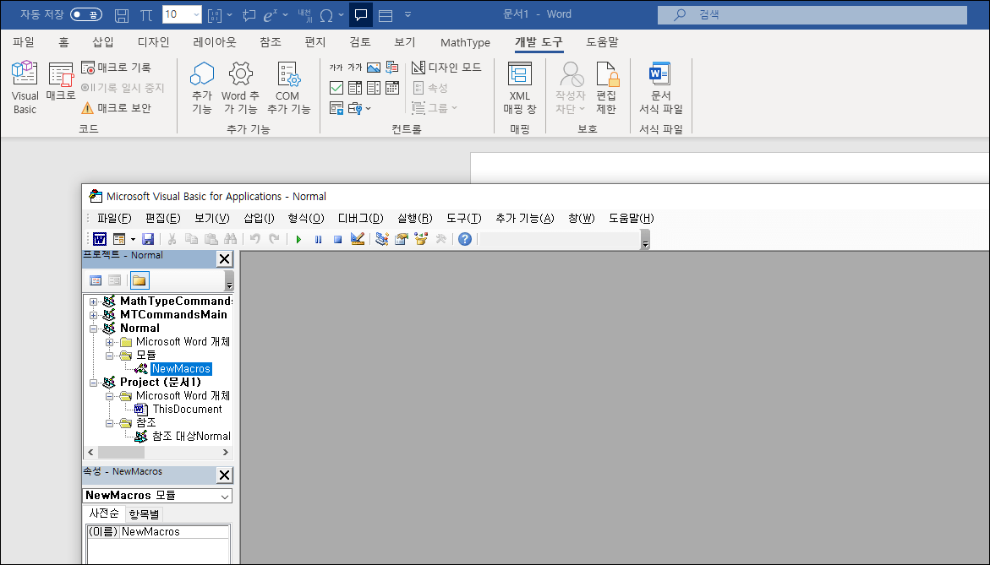The image size is (990, 565).
Task: Open the quick access toolbar customize arrow
Action: click(x=407, y=14)
